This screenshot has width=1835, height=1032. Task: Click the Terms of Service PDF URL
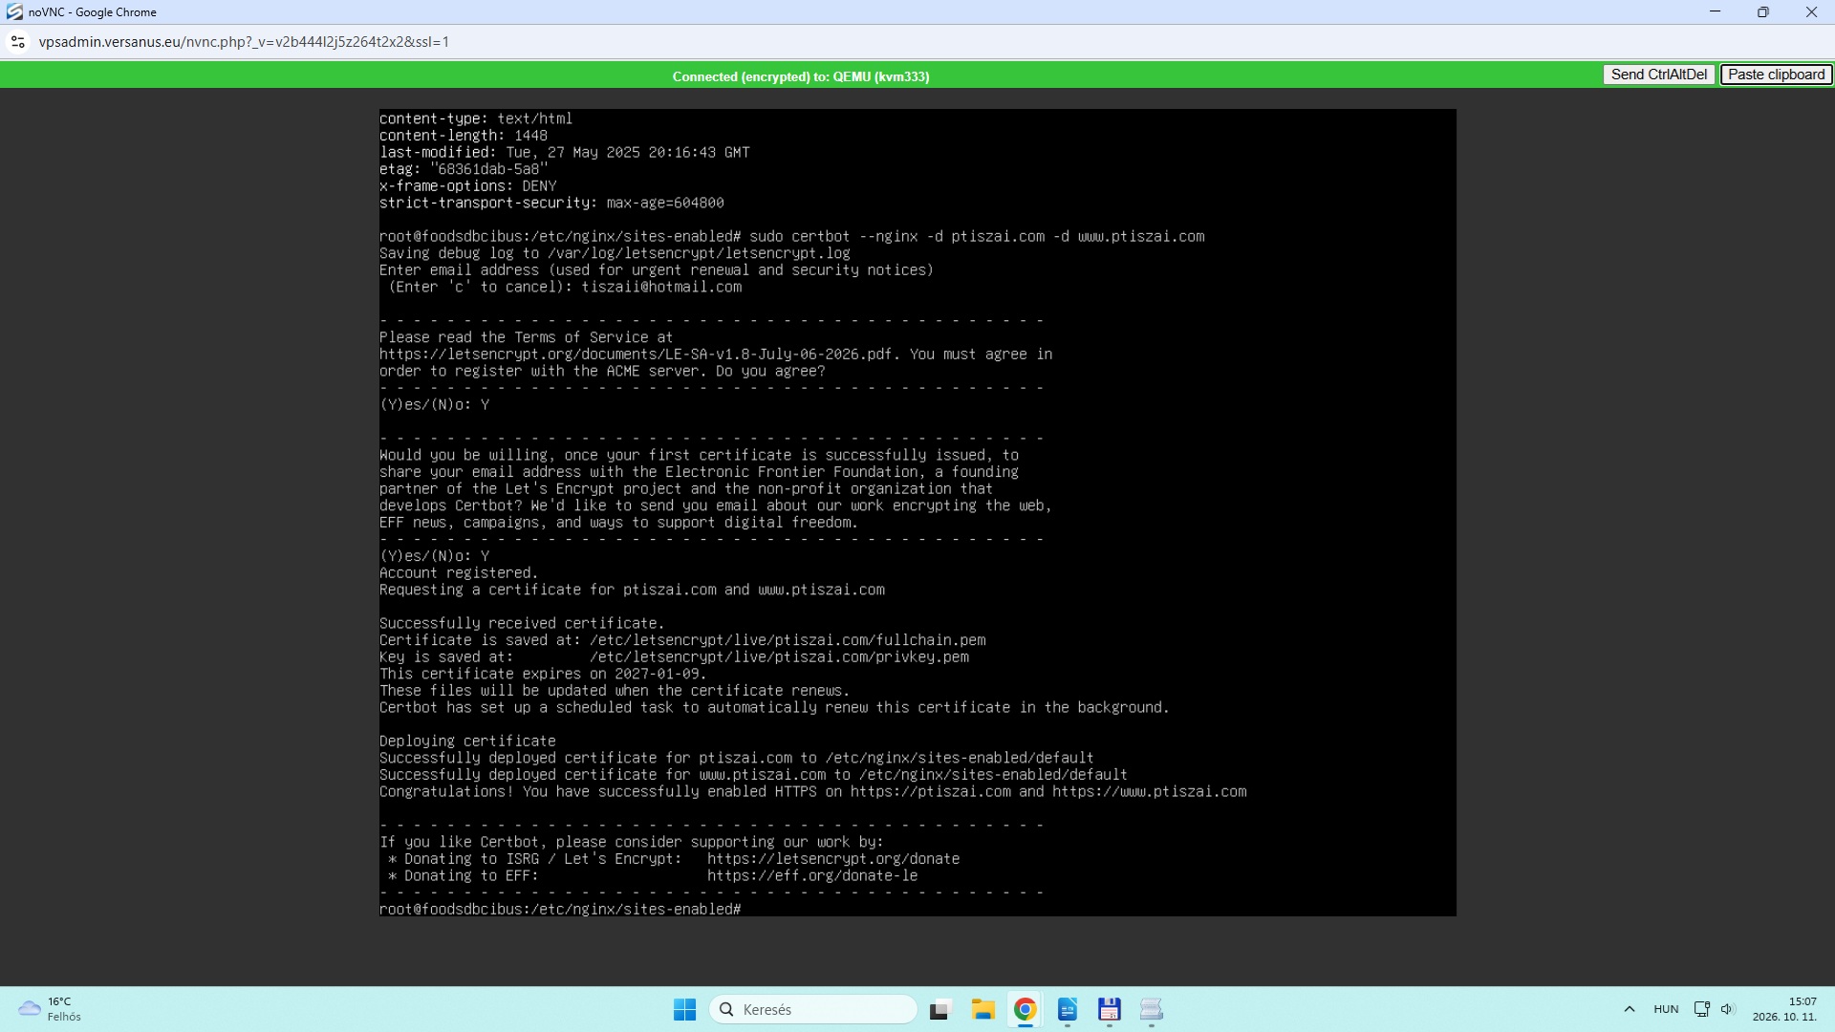click(636, 355)
